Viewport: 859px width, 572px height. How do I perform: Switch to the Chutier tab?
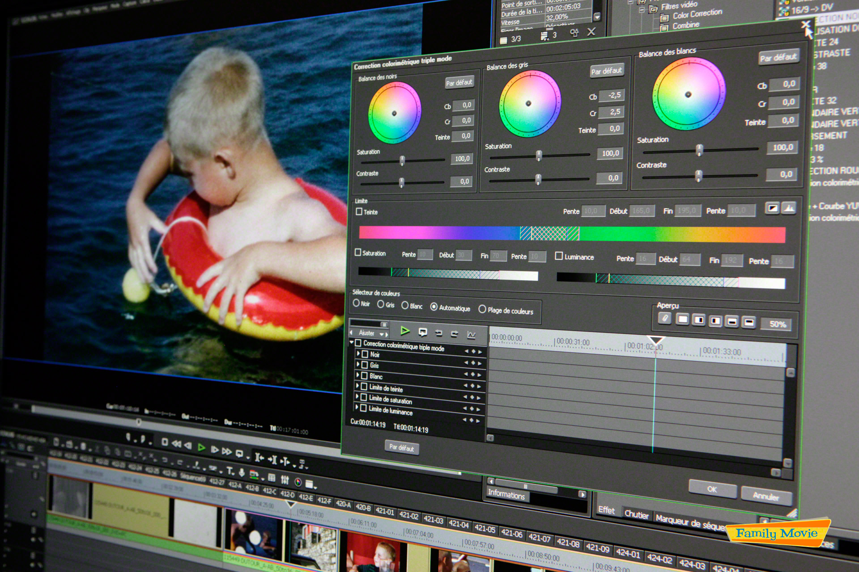point(637,514)
